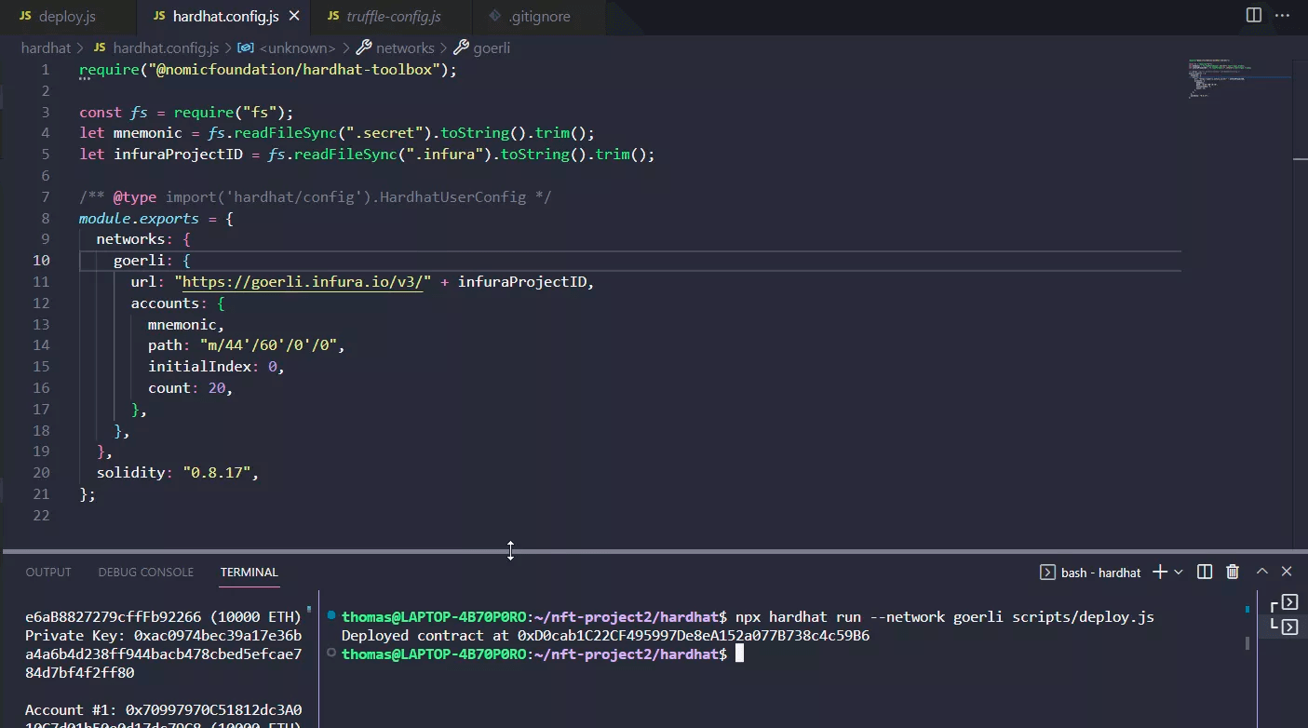The image size is (1308, 728).
Task: Click the "0.8.17" version string
Action: click(x=217, y=473)
